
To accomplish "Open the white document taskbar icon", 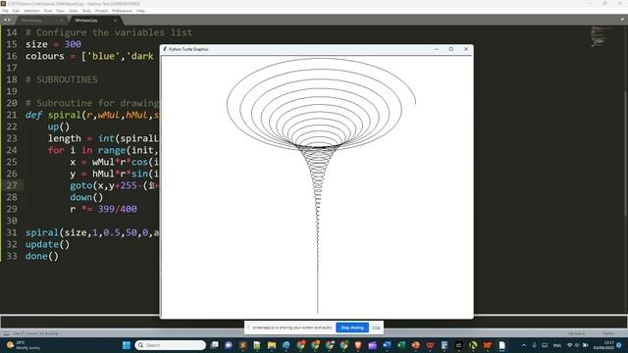I will click(501, 345).
